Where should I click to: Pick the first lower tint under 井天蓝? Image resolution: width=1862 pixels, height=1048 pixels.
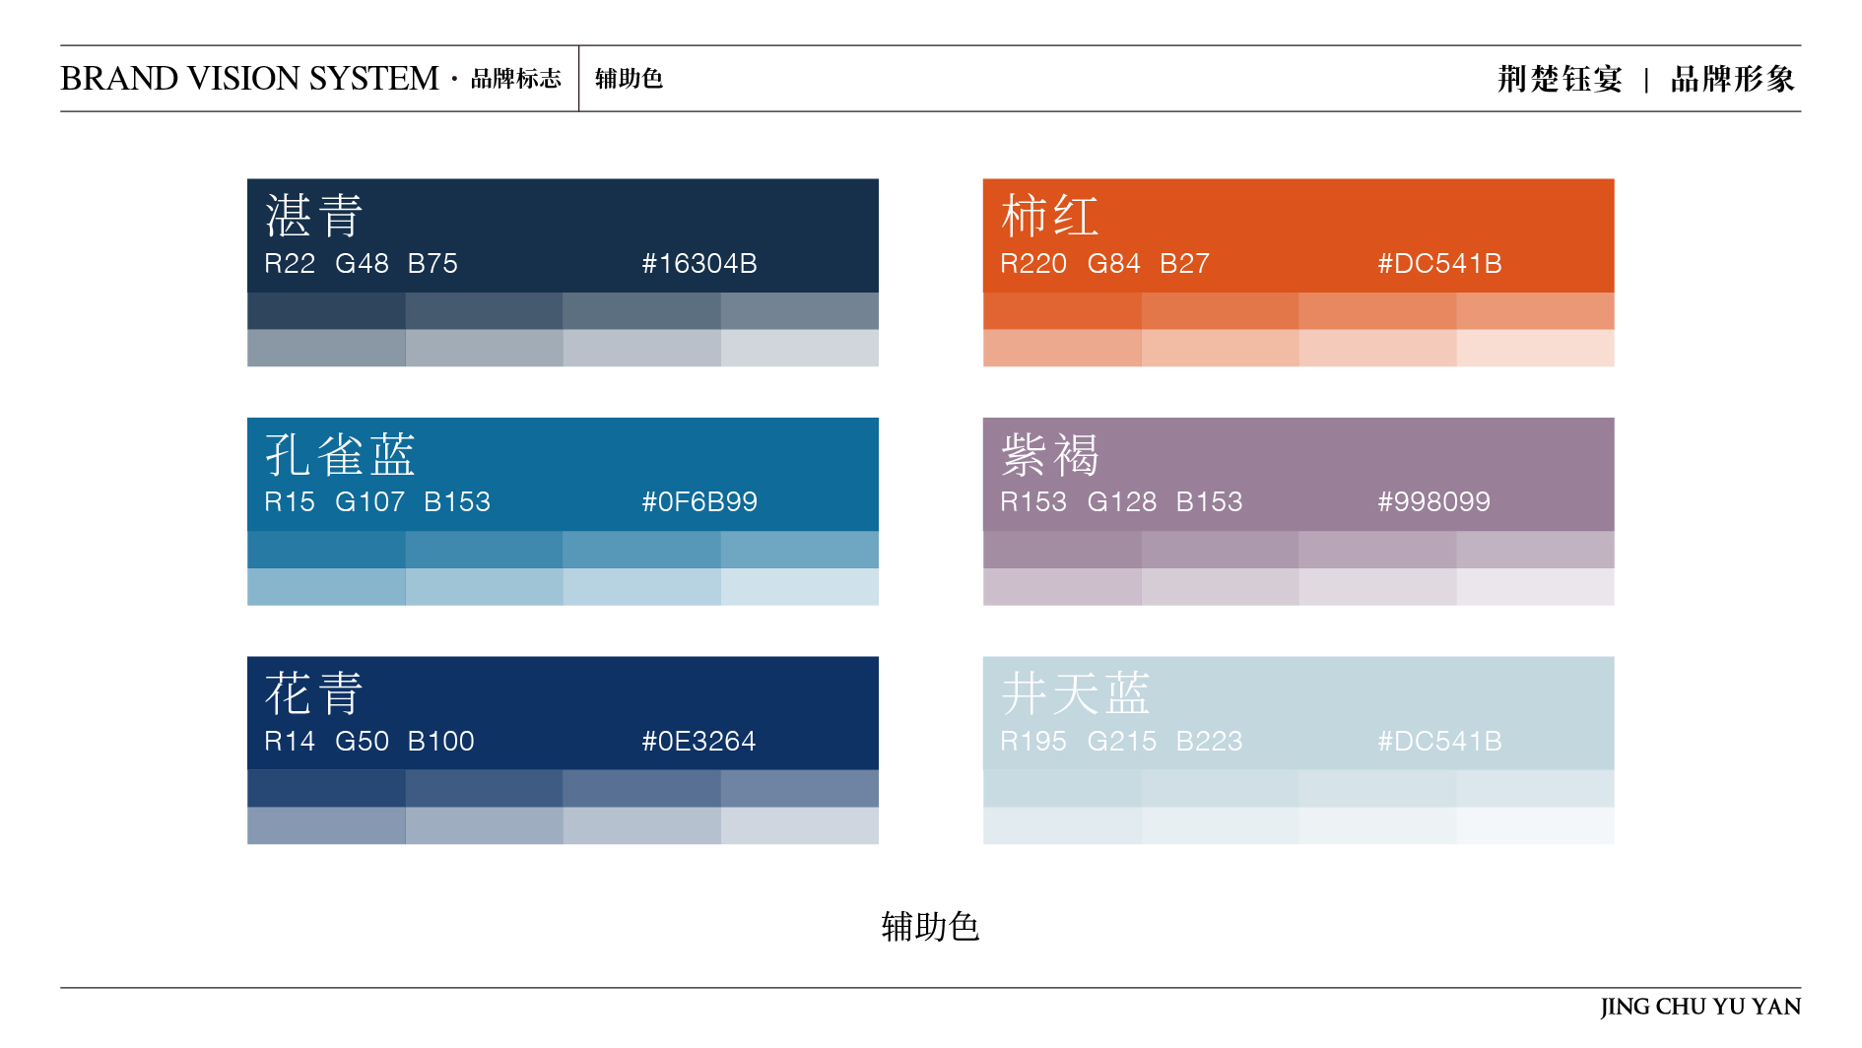1062,826
